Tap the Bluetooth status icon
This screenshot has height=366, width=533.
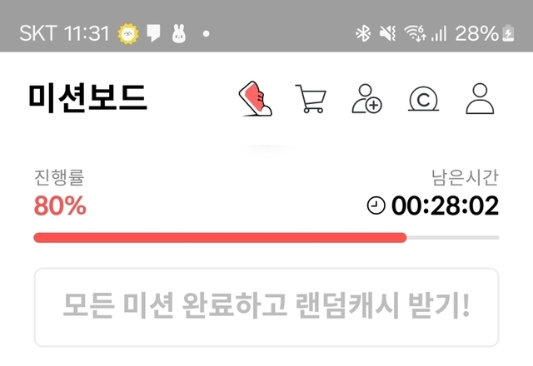tap(363, 33)
